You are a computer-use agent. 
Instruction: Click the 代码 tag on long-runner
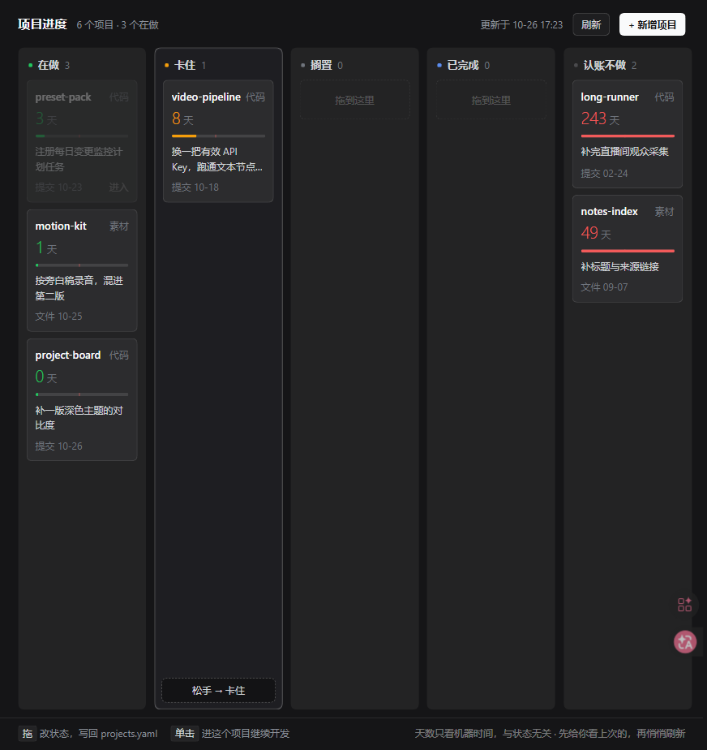pyautogui.click(x=664, y=97)
